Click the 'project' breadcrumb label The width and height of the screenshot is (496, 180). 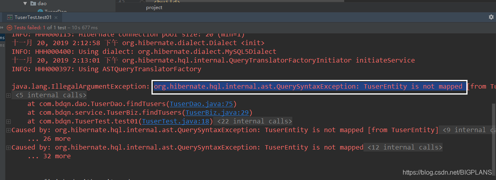pos(154,8)
